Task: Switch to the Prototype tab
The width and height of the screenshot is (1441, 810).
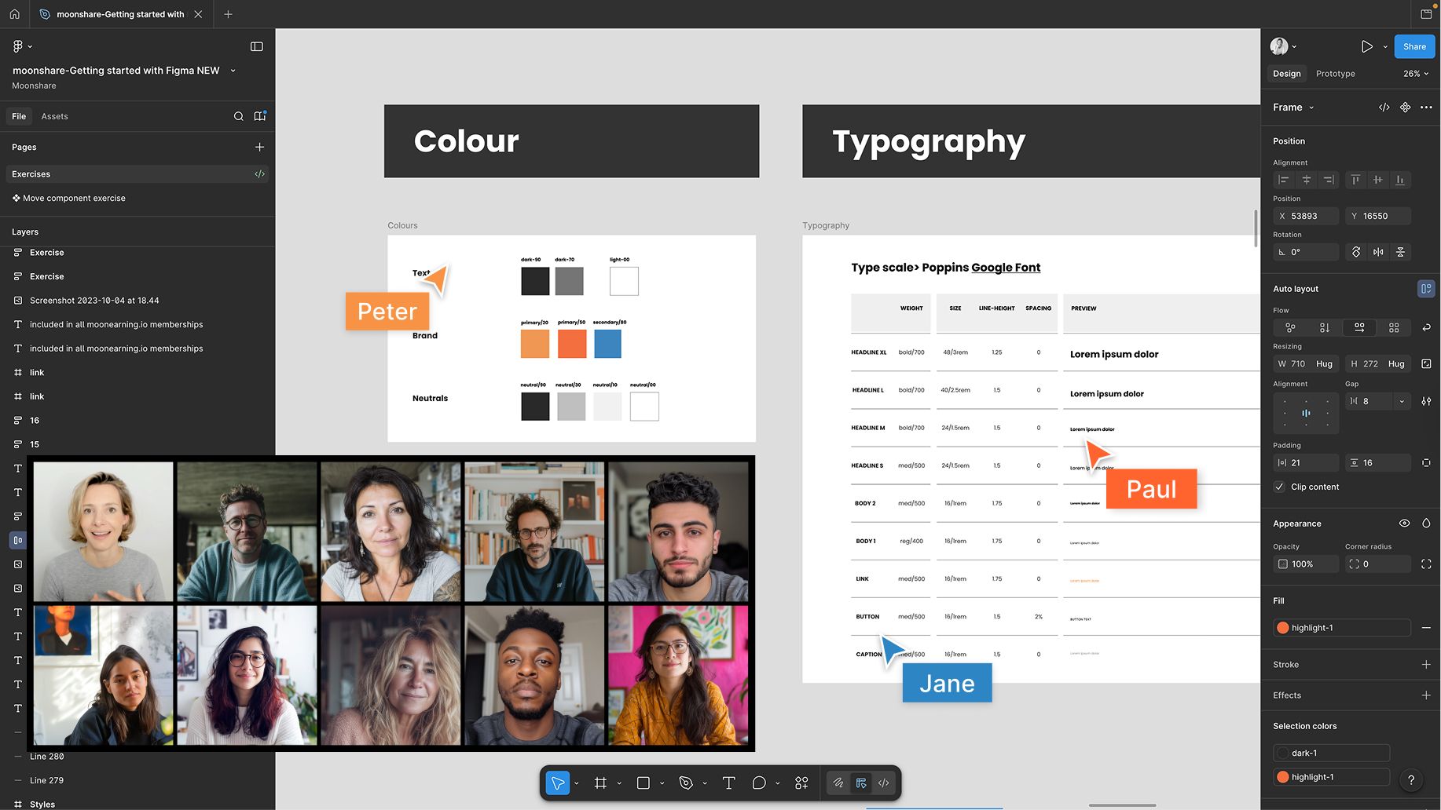Action: coord(1335,74)
